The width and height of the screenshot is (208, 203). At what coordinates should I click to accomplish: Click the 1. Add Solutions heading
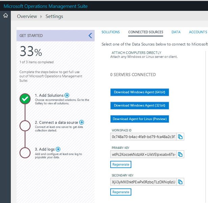(49, 95)
